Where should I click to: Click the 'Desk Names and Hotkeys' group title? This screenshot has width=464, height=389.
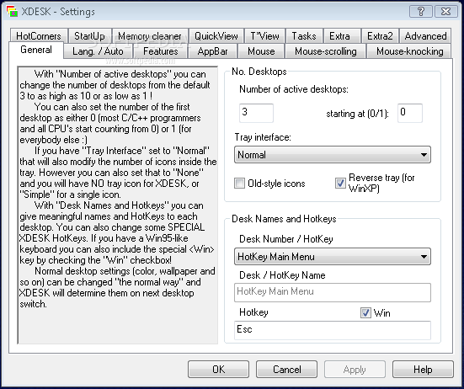pos(284,219)
